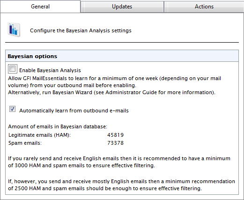244x200 pixels.
Task: Click the Automatically learn from outbound e-mails label
Action: coord(74,111)
